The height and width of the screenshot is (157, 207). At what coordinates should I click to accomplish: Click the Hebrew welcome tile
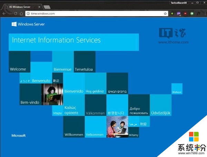[117, 84]
